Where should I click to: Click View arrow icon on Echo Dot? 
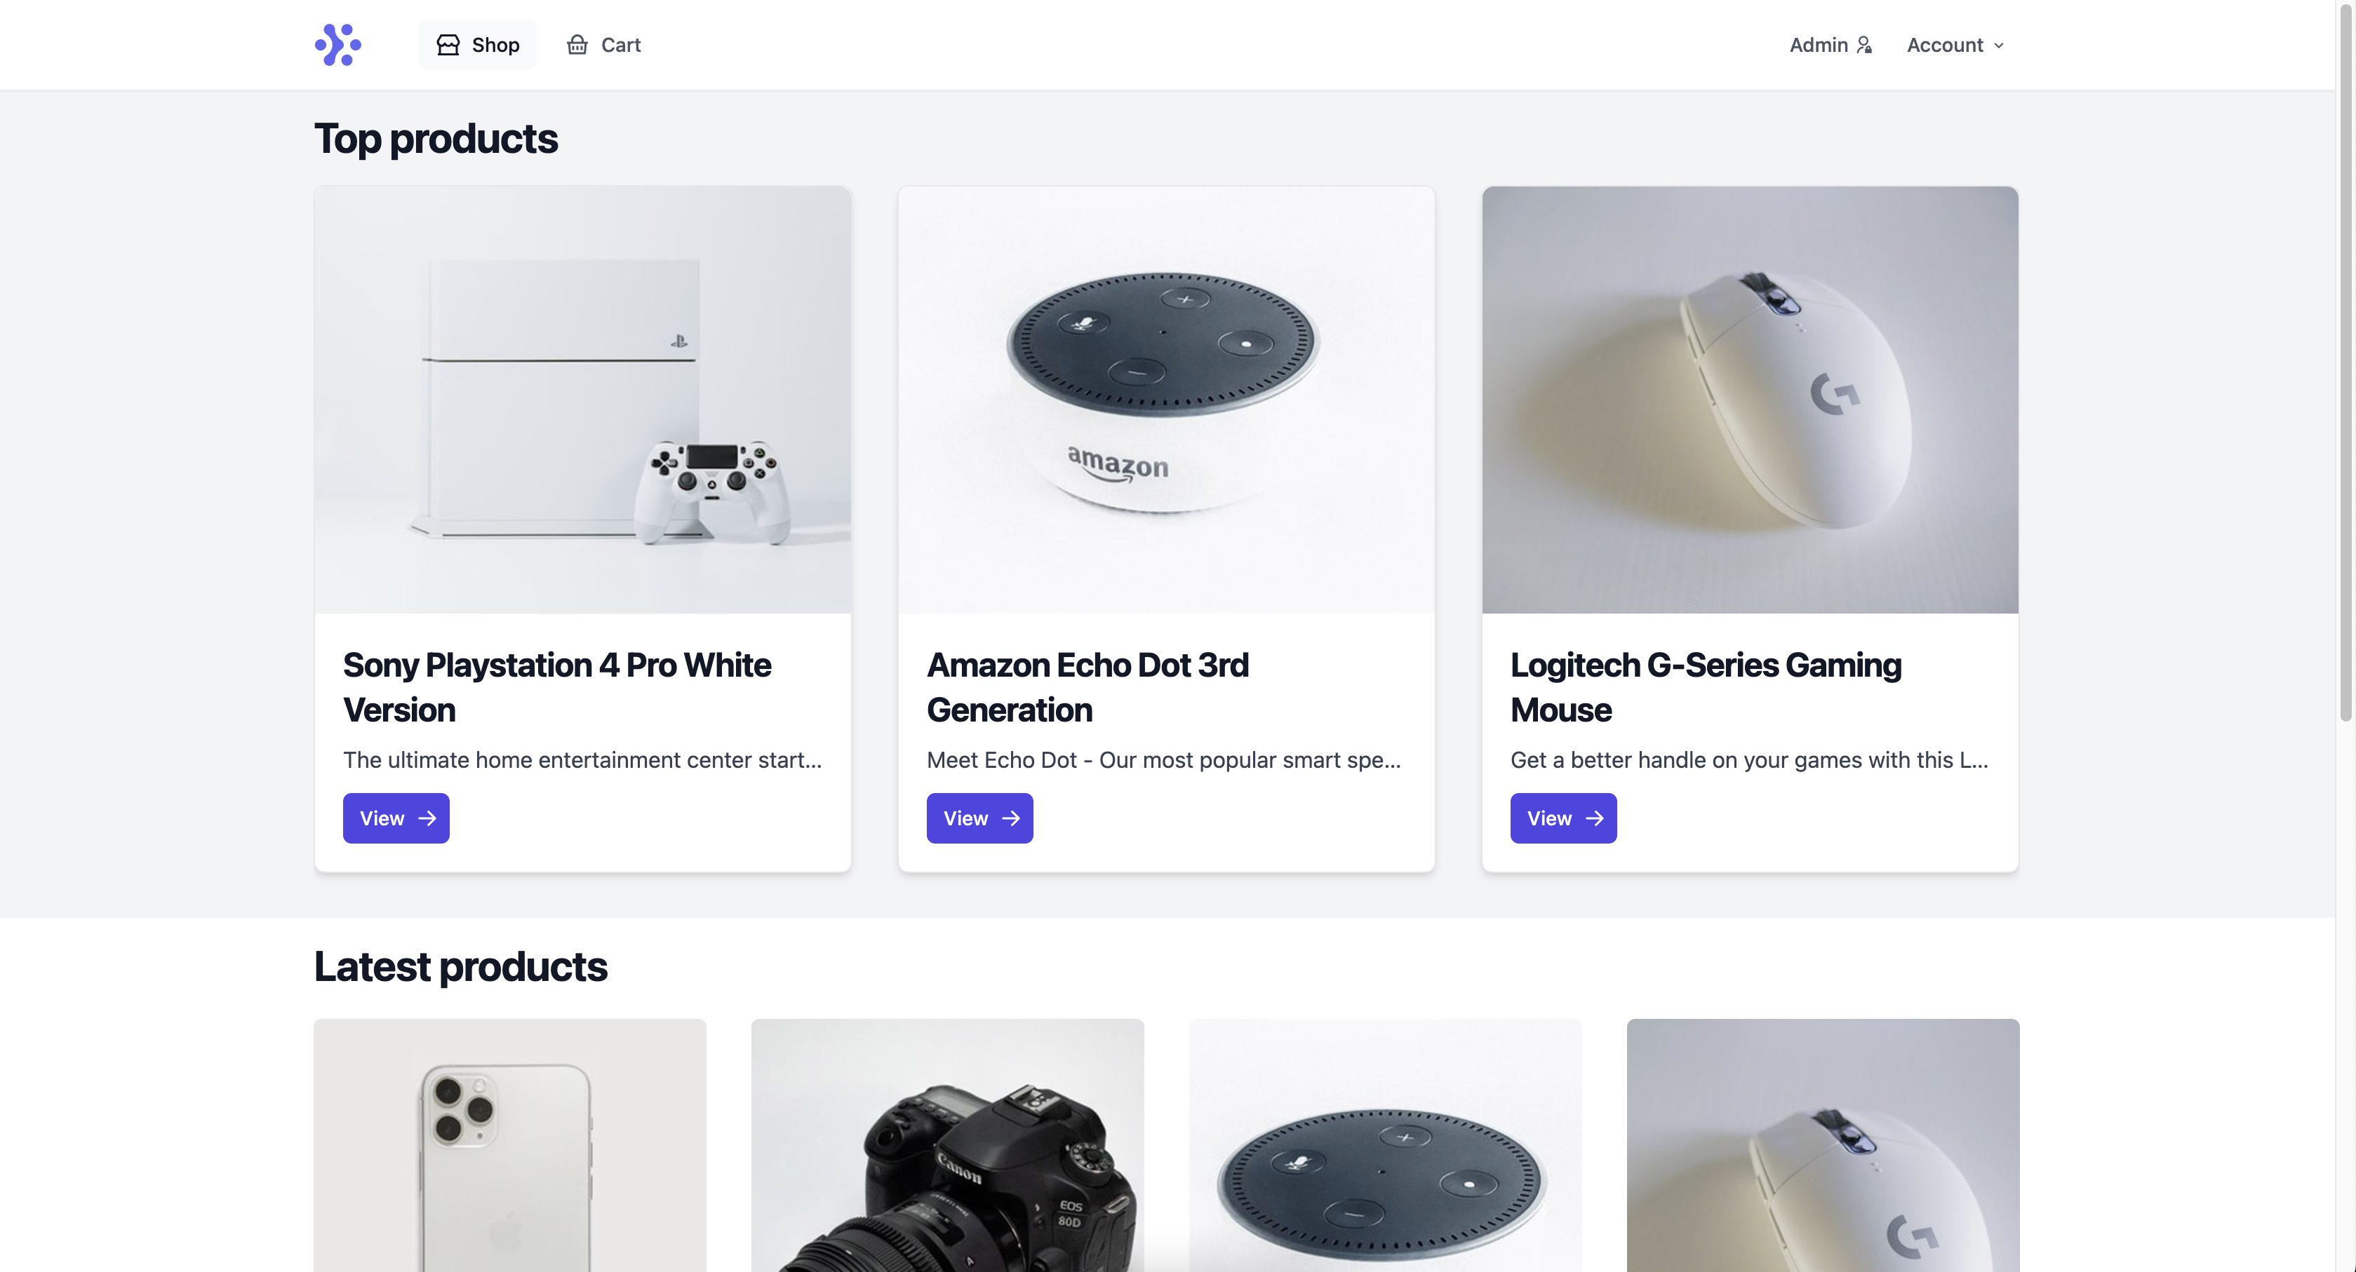[1010, 818]
